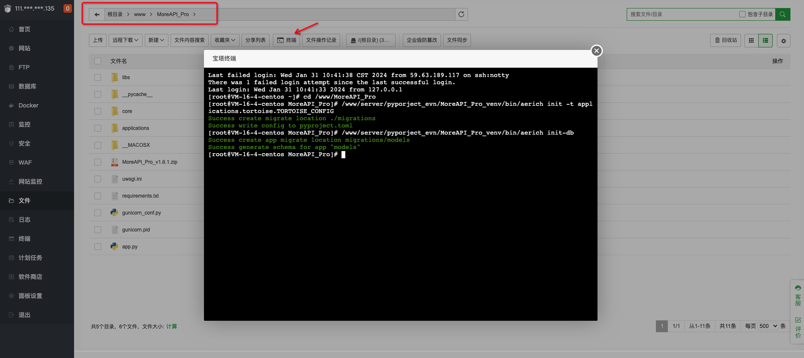The height and width of the screenshot is (358, 804).
Task: Expand the 新建 dropdown
Action: 156,40
